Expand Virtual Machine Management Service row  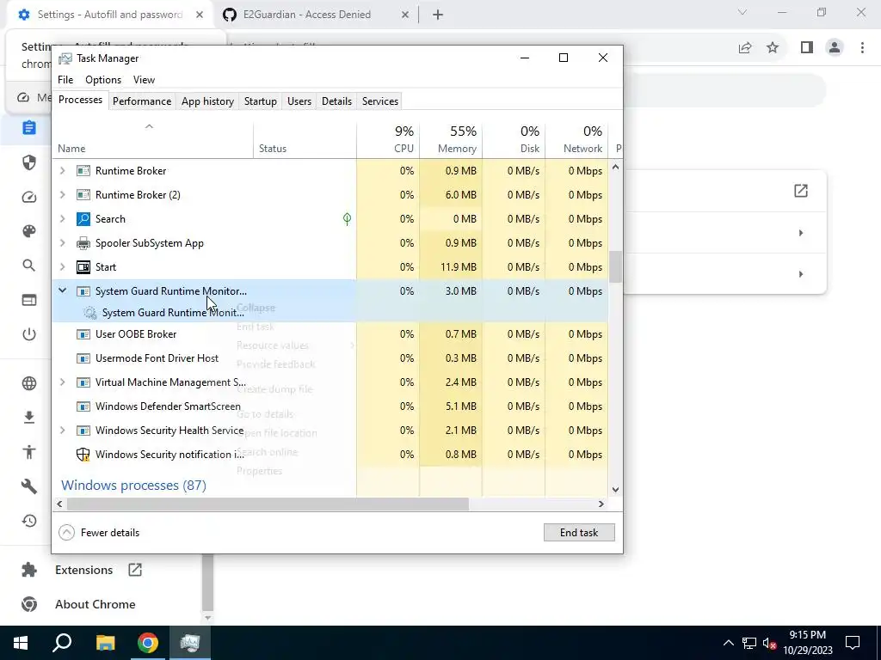(62, 382)
